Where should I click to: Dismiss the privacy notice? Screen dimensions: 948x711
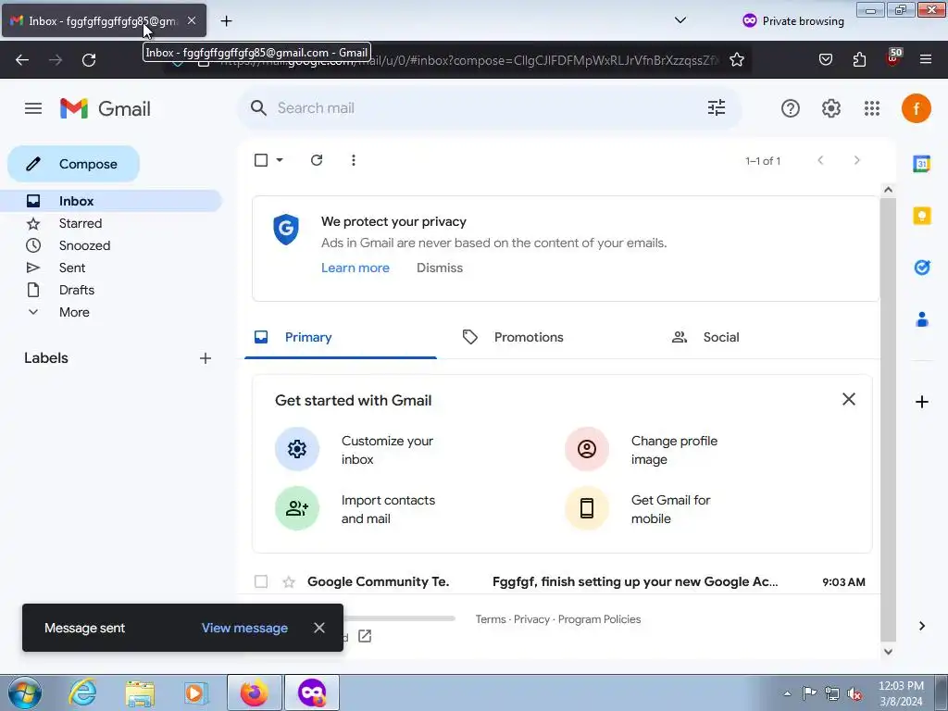440,268
